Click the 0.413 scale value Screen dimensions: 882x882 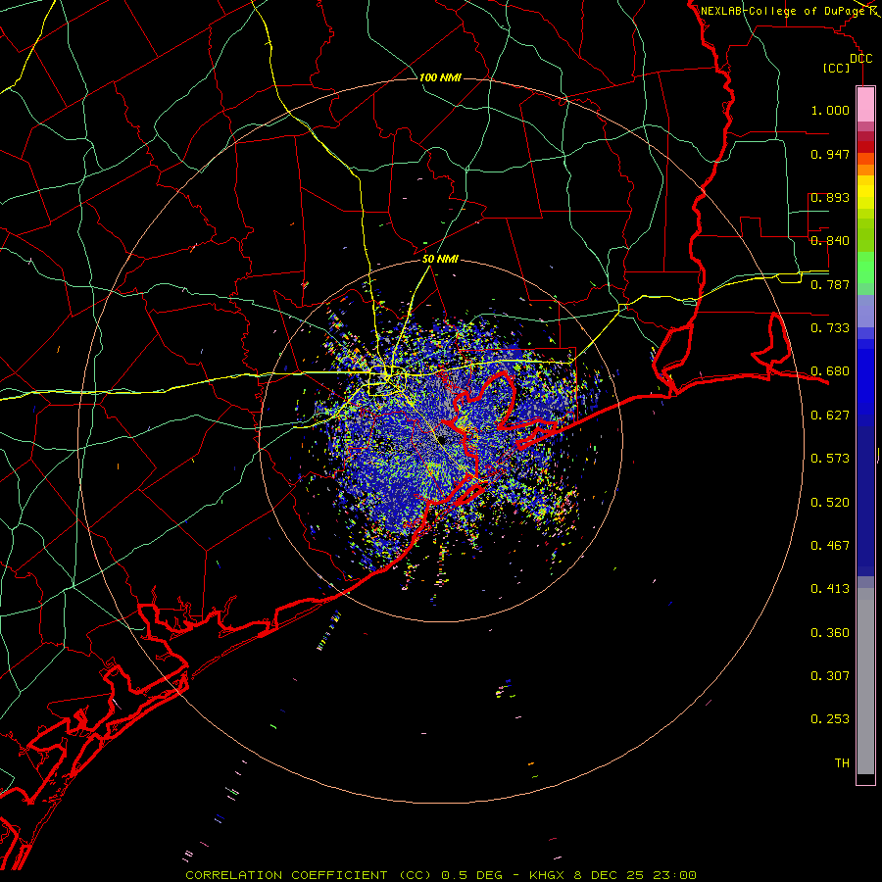coord(830,589)
